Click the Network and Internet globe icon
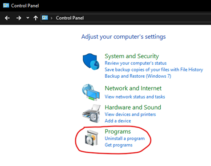Image resolution: width=211 pixels, height=166 pixels. (91, 92)
